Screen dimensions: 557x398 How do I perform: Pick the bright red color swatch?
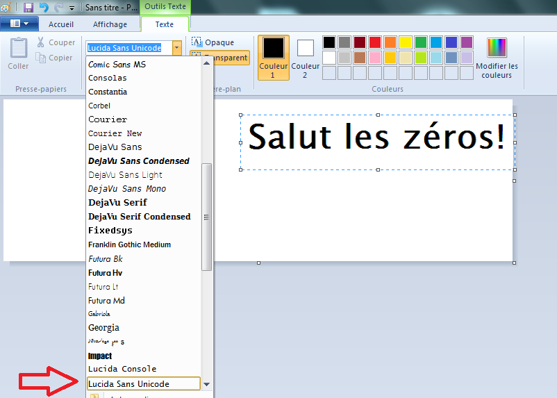375,42
